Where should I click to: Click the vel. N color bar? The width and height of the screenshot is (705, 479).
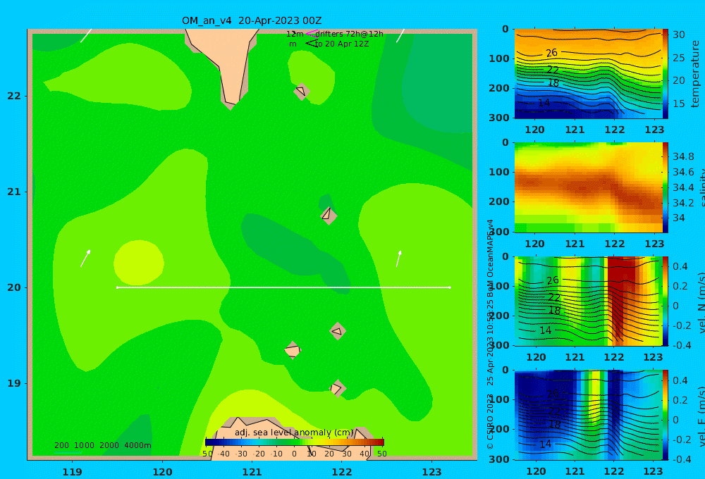[x=665, y=301]
